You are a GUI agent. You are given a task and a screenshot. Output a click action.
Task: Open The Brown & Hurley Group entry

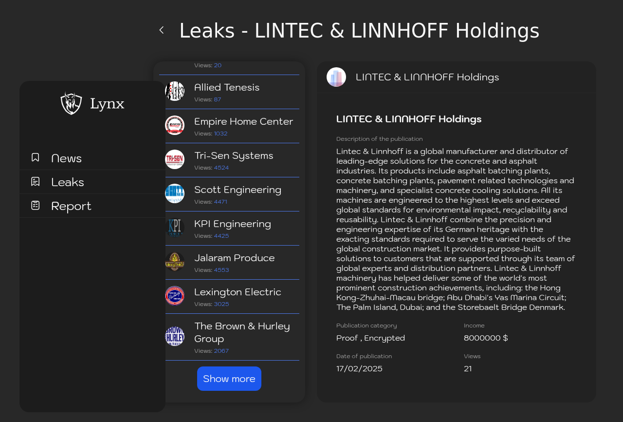click(x=229, y=337)
